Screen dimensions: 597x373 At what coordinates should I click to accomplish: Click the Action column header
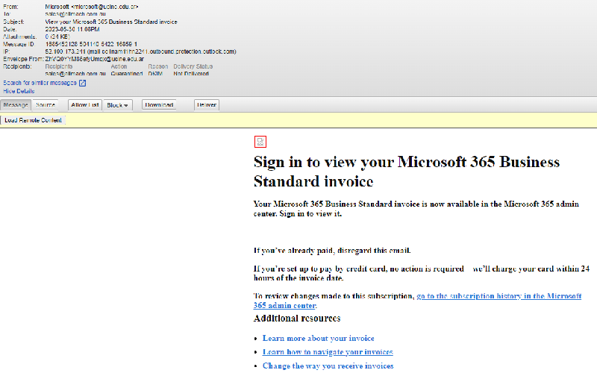pyautogui.click(x=119, y=66)
